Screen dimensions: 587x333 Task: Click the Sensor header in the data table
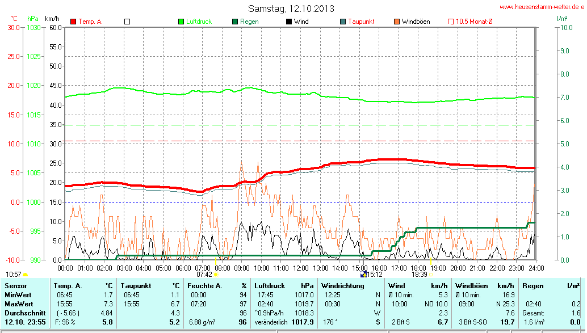(x=15, y=286)
